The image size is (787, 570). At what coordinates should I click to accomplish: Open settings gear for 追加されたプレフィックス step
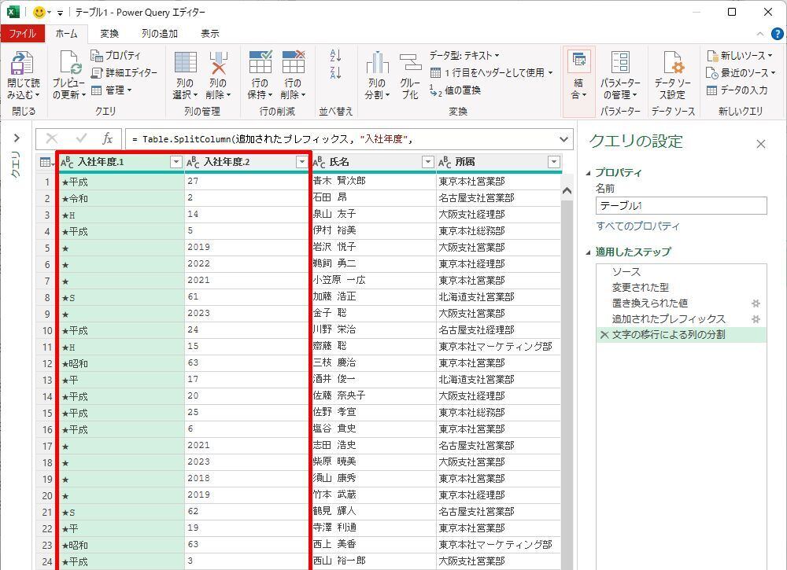(x=756, y=319)
